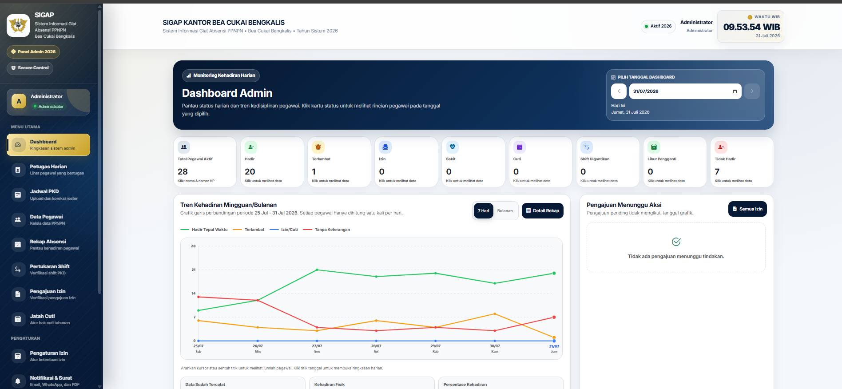
Task: Toggle Izin/Cuti legend series
Action: coord(284,230)
